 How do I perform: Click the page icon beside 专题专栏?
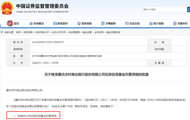pos(175,23)
